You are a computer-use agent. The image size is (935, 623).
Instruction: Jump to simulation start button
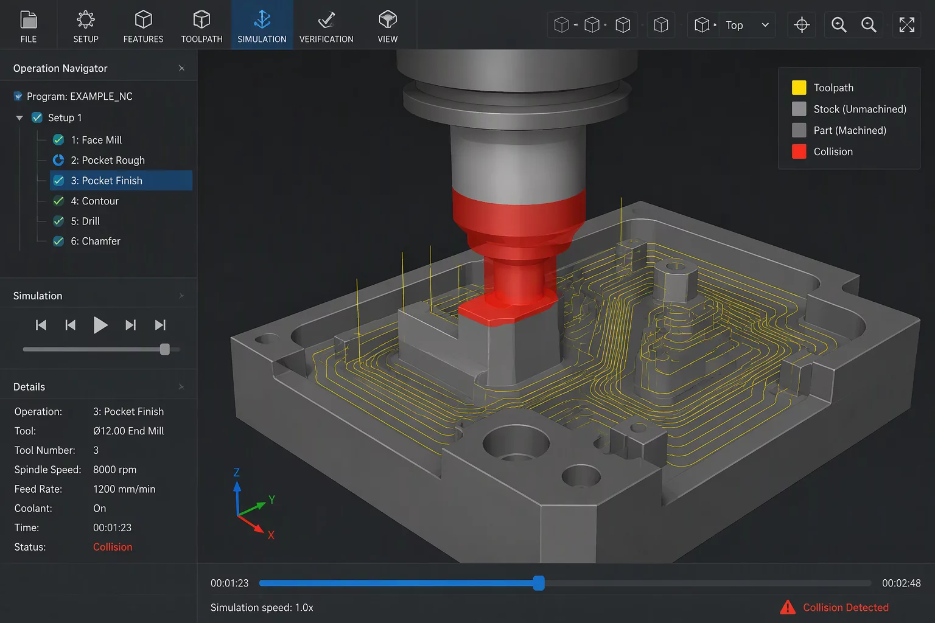point(41,325)
